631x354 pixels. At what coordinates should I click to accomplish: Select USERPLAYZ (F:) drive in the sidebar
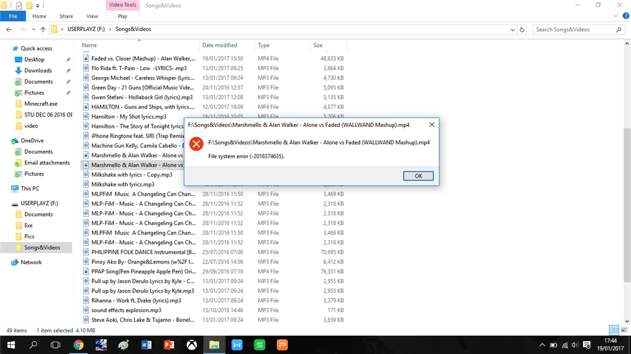pyautogui.click(x=39, y=204)
